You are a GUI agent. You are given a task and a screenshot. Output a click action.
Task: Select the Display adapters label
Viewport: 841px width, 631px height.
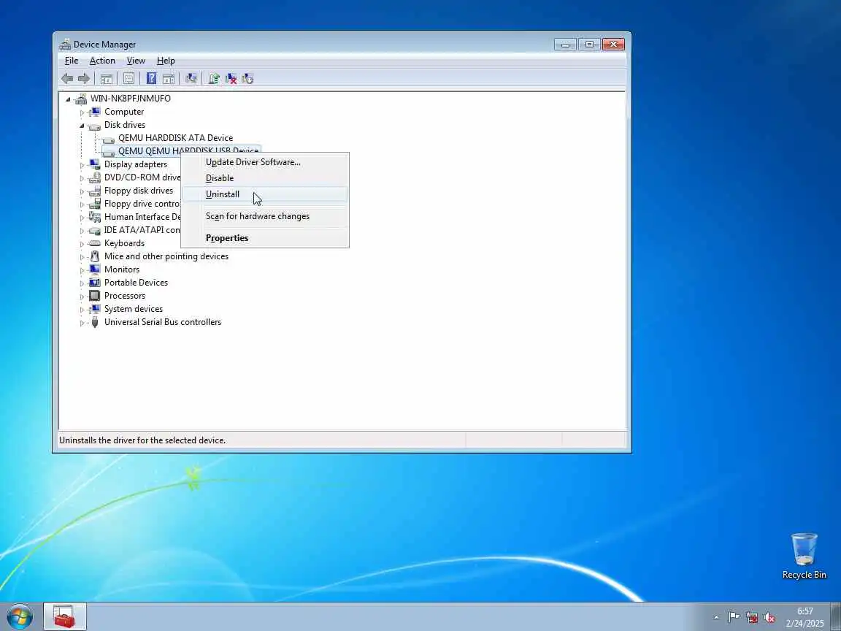(x=136, y=164)
